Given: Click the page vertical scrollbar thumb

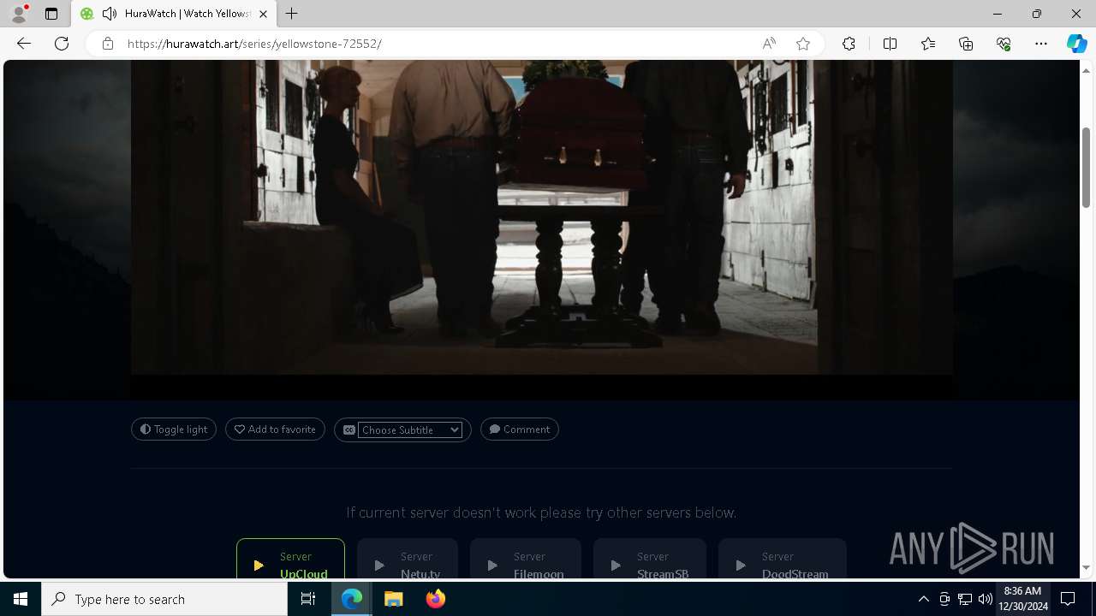Looking at the screenshot, I should pyautogui.click(x=1087, y=167).
